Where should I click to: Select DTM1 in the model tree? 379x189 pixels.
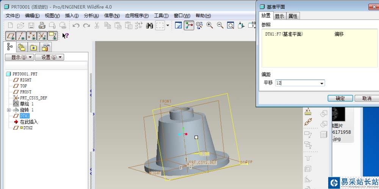25,116
